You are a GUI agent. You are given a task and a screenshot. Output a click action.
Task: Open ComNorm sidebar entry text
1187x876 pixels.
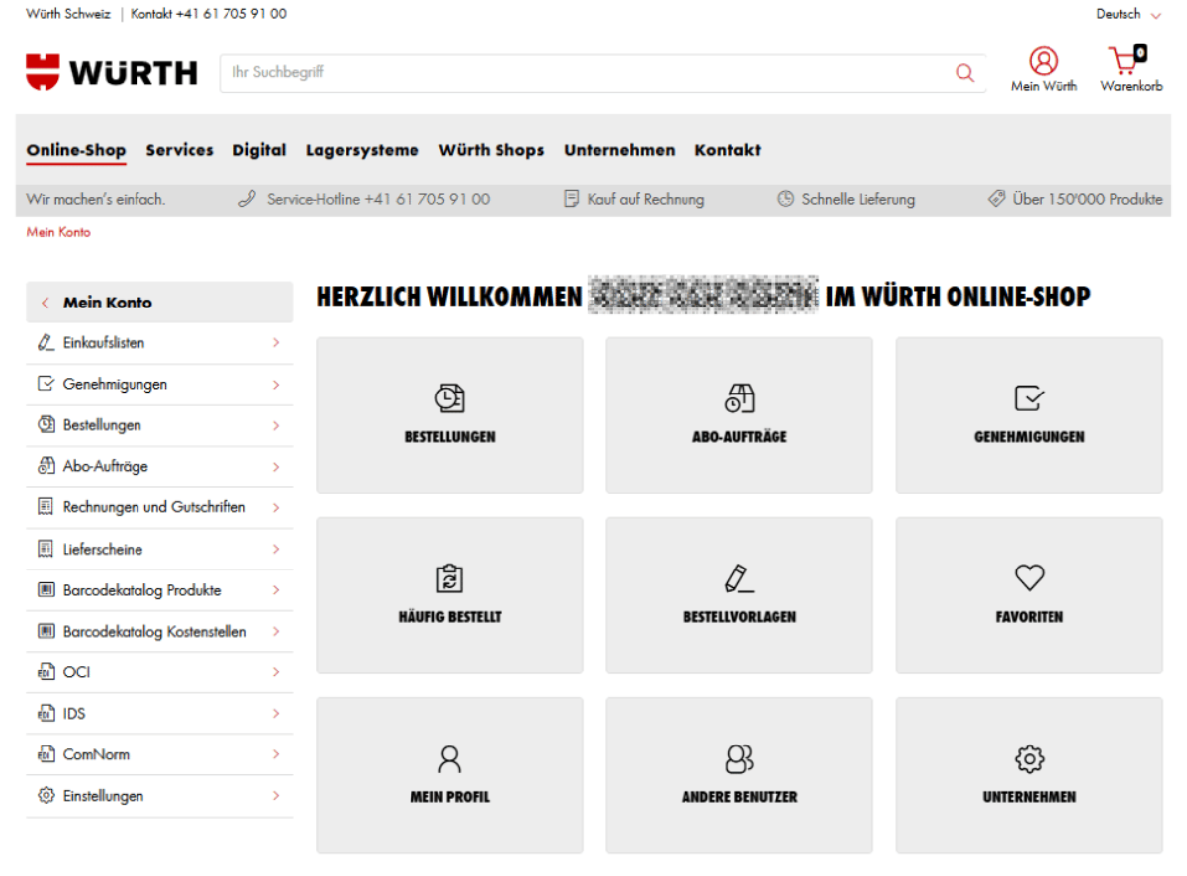coord(96,754)
